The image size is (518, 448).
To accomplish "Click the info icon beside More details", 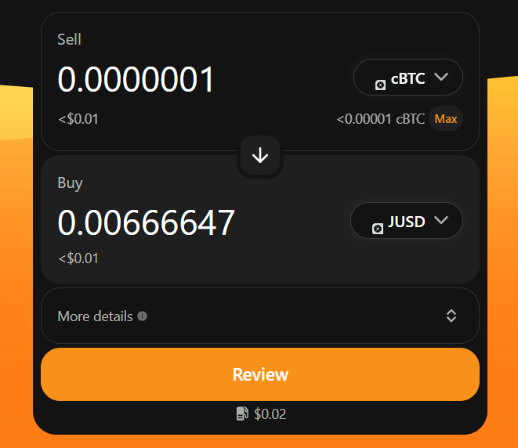I will [x=142, y=316].
